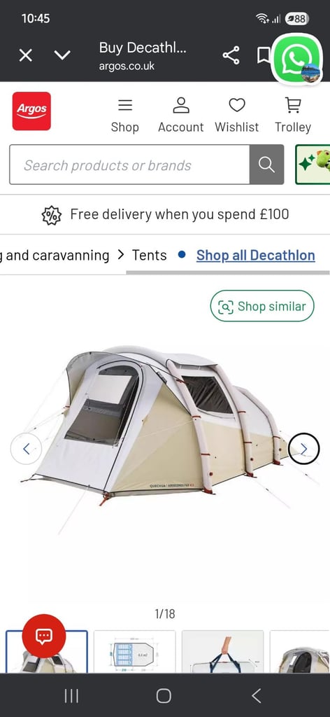Screen dimensions: 330x717
Task: Open the red chat support bubble
Action: coord(44,636)
